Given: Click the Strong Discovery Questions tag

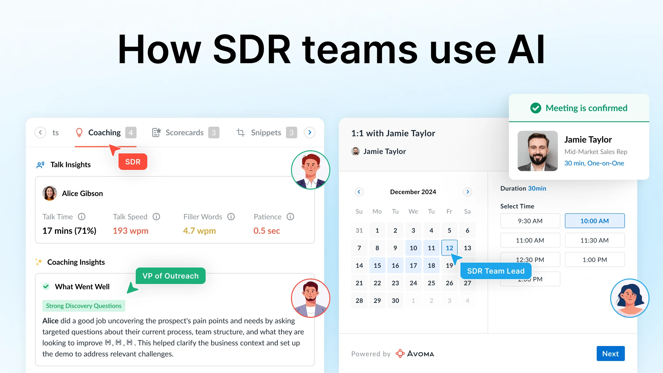Looking at the screenshot, I should click(x=83, y=306).
